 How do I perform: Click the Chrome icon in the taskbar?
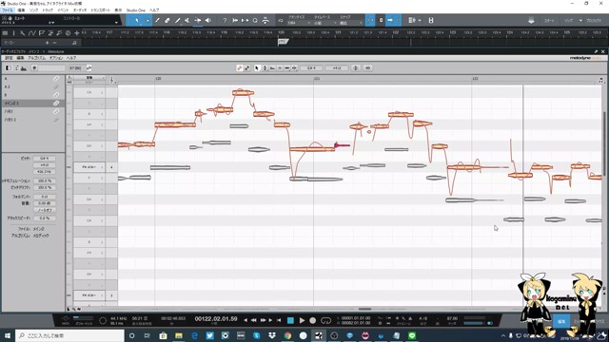tap(287, 335)
